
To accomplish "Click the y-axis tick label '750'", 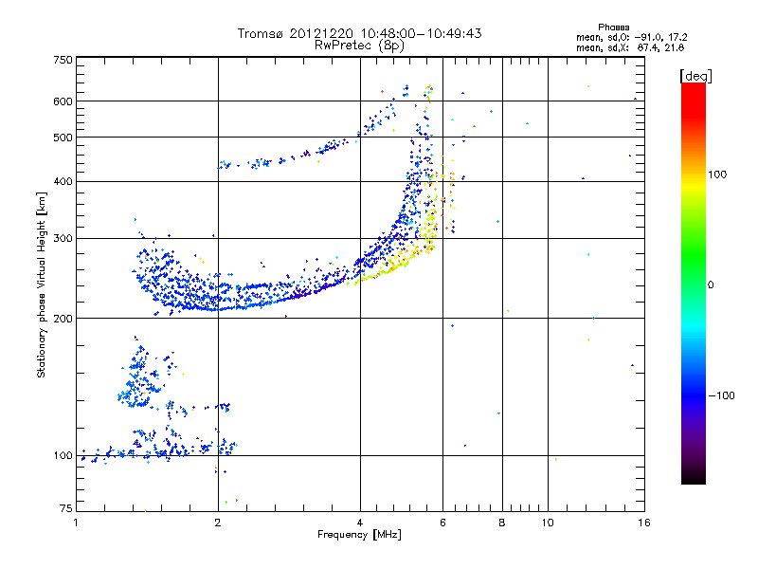I will (63, 60).
